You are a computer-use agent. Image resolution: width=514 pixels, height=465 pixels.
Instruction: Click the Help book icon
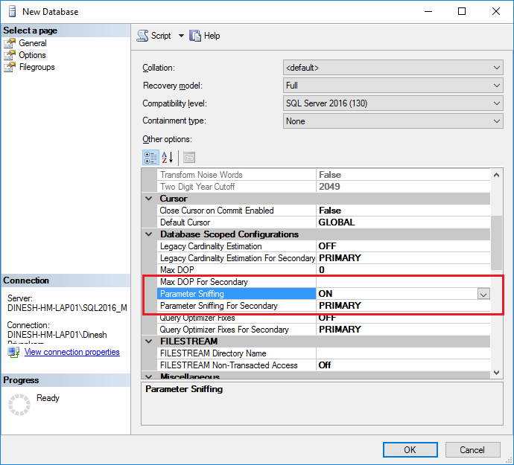tap(195, 36)
